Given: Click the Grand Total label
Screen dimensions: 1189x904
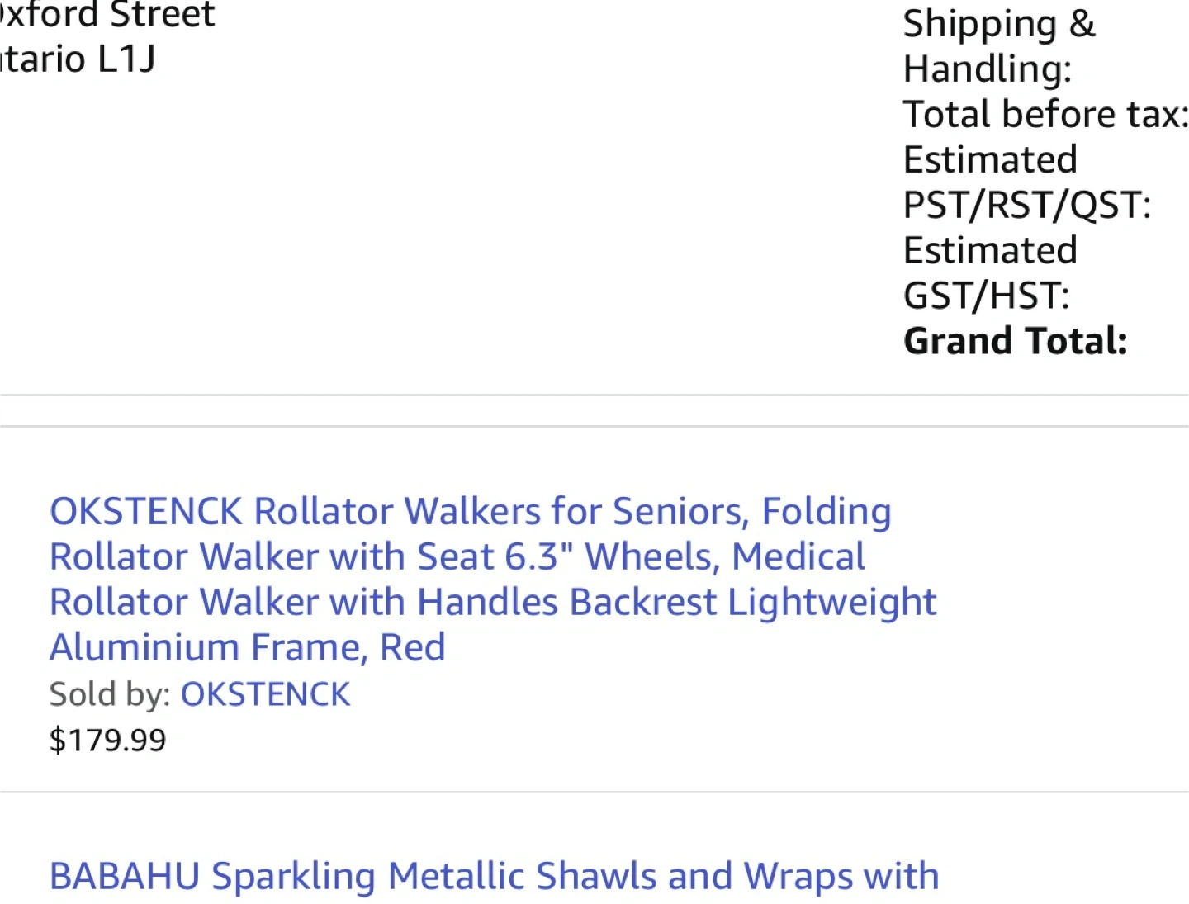Looking at the screenshot, I should (x=1016, y=341).
